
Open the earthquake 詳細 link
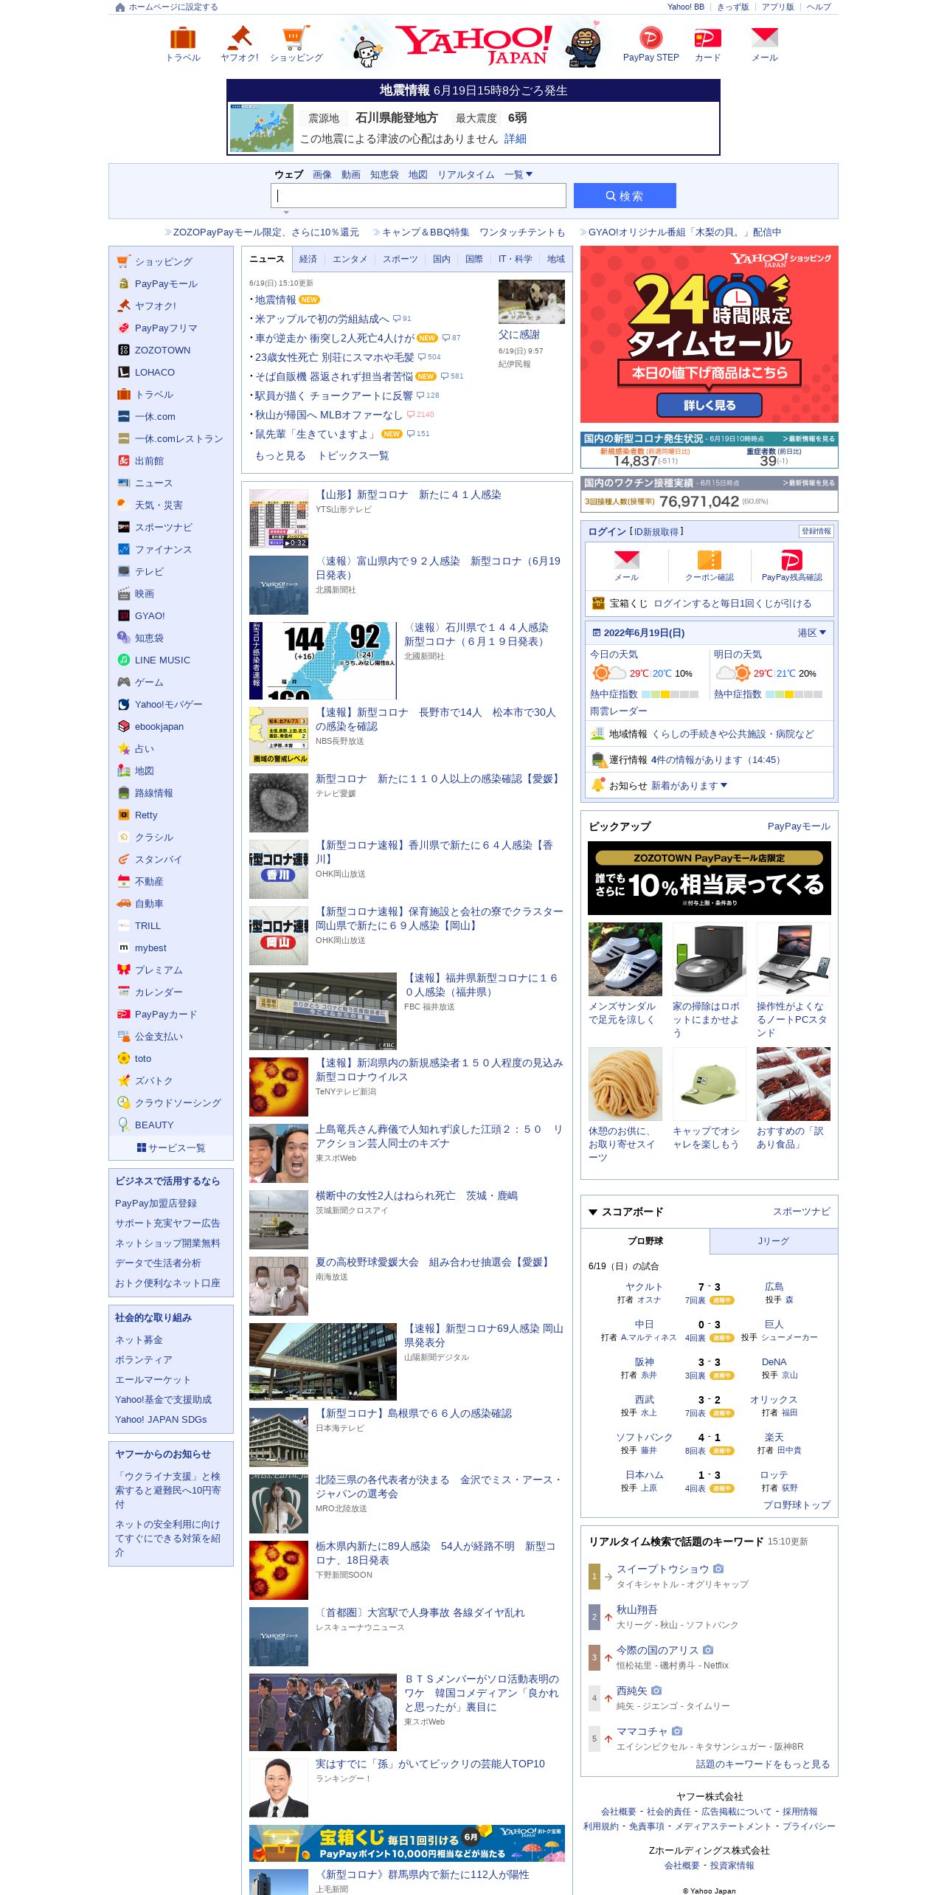coord(515,139)
